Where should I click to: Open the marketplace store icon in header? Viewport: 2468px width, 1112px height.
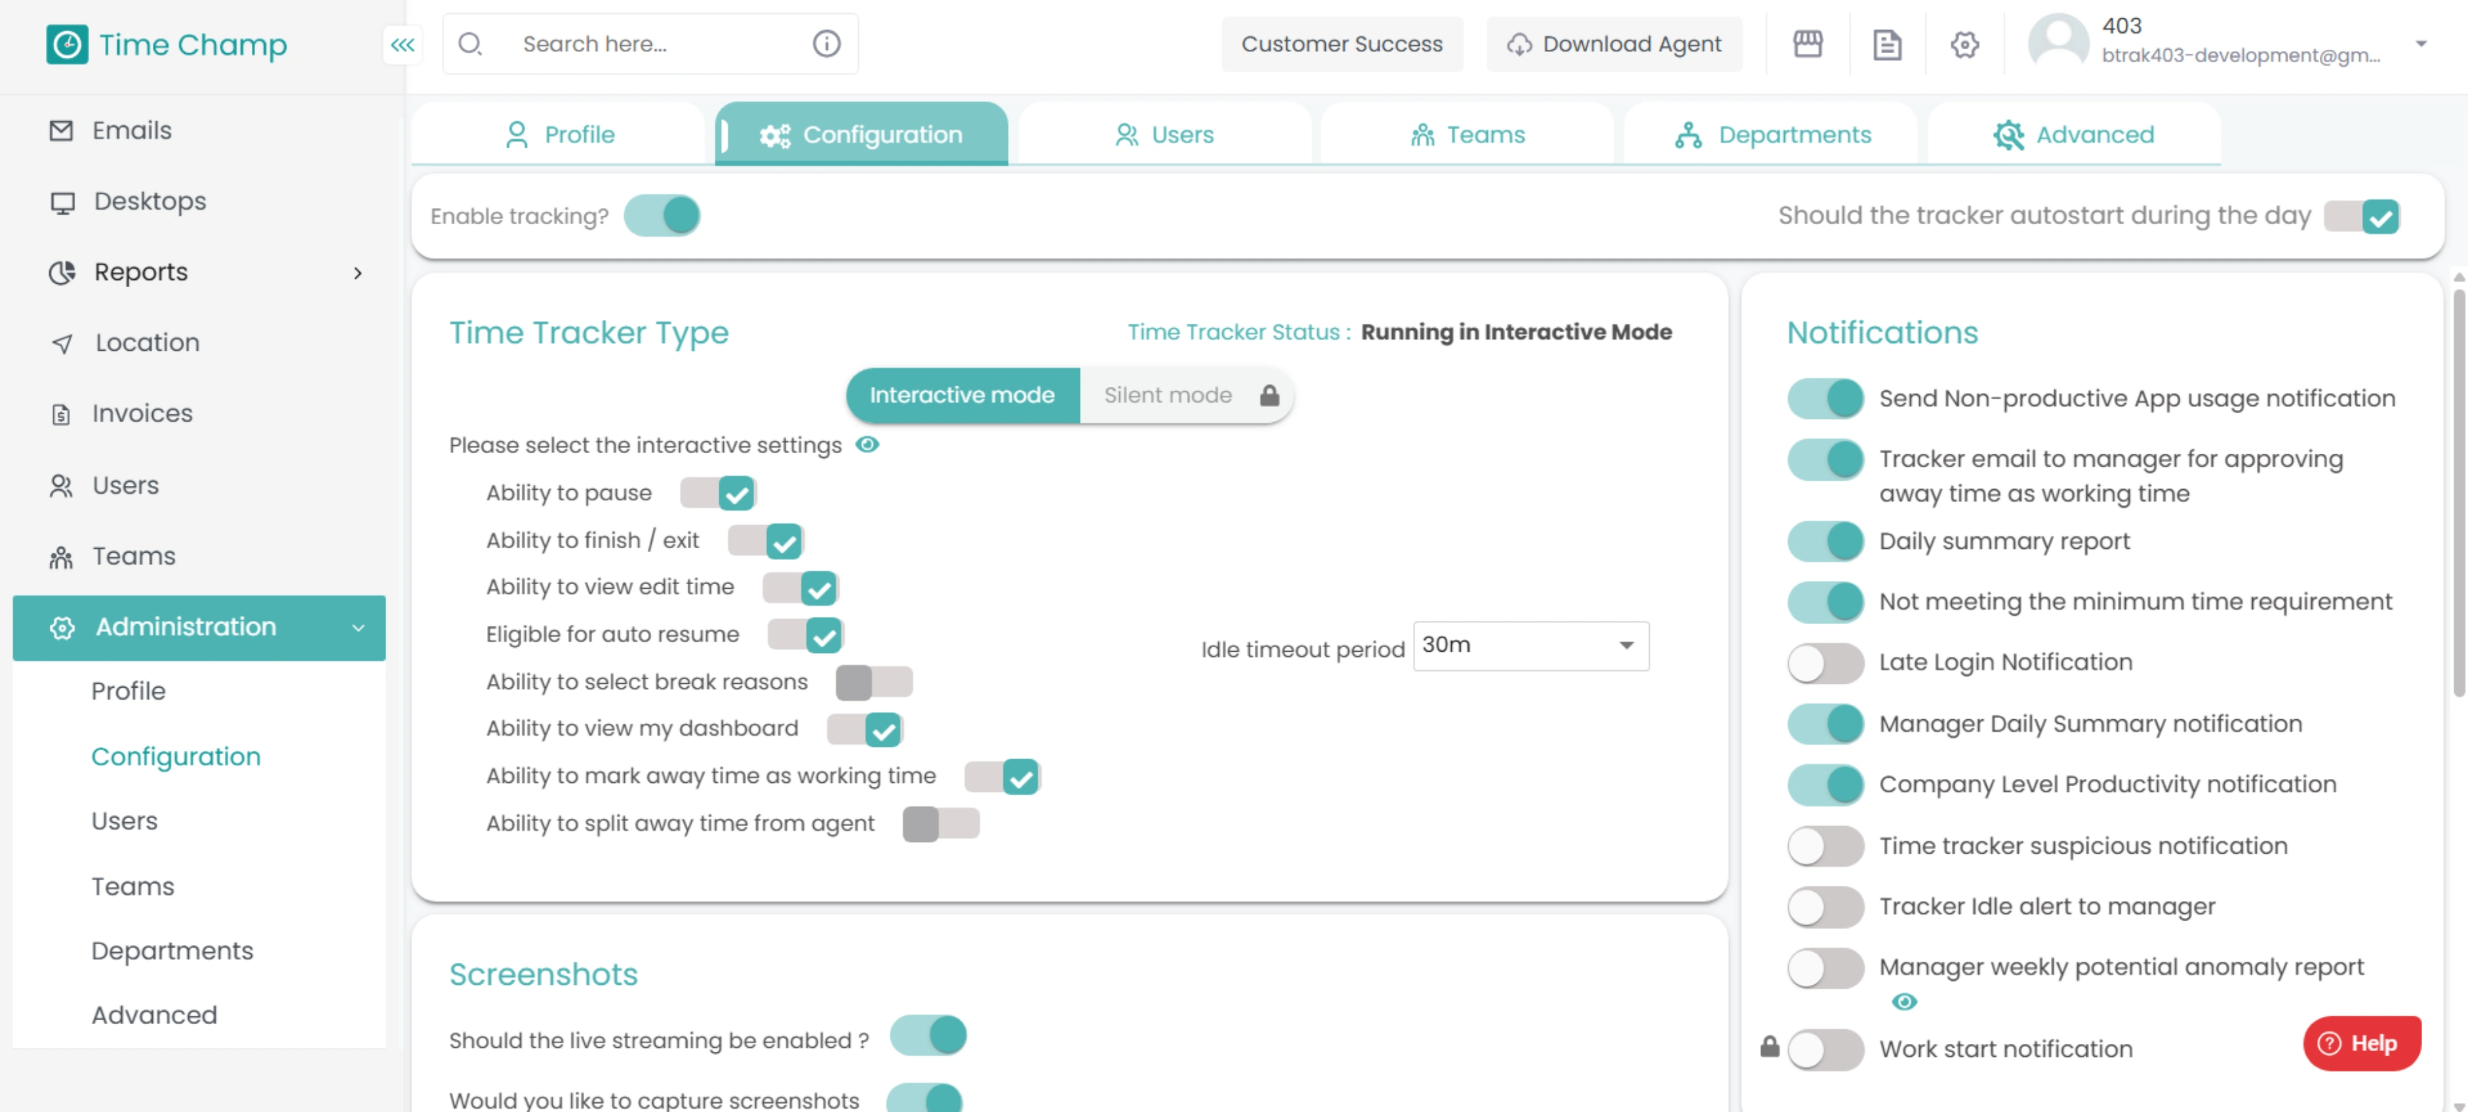1808,44
